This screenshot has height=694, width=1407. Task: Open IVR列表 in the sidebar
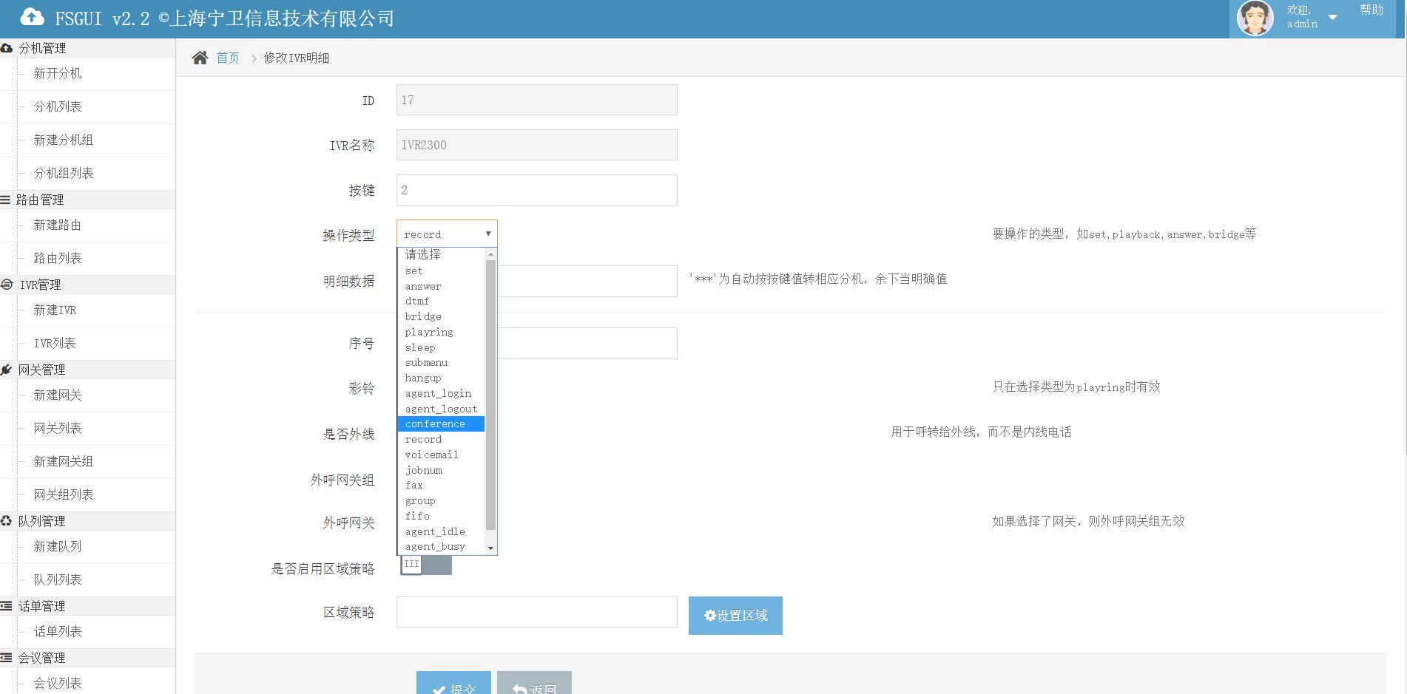[55, 343]
